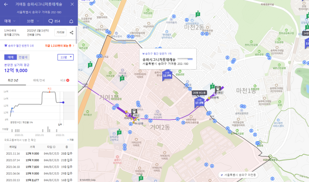Click the blue endpoint dot on price chart

click(x=63, y=102)
